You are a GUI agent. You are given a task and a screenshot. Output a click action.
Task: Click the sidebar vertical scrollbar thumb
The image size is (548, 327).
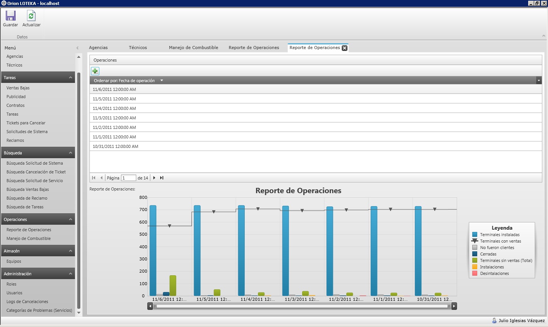pyautogui.click(x=79, y=190)
